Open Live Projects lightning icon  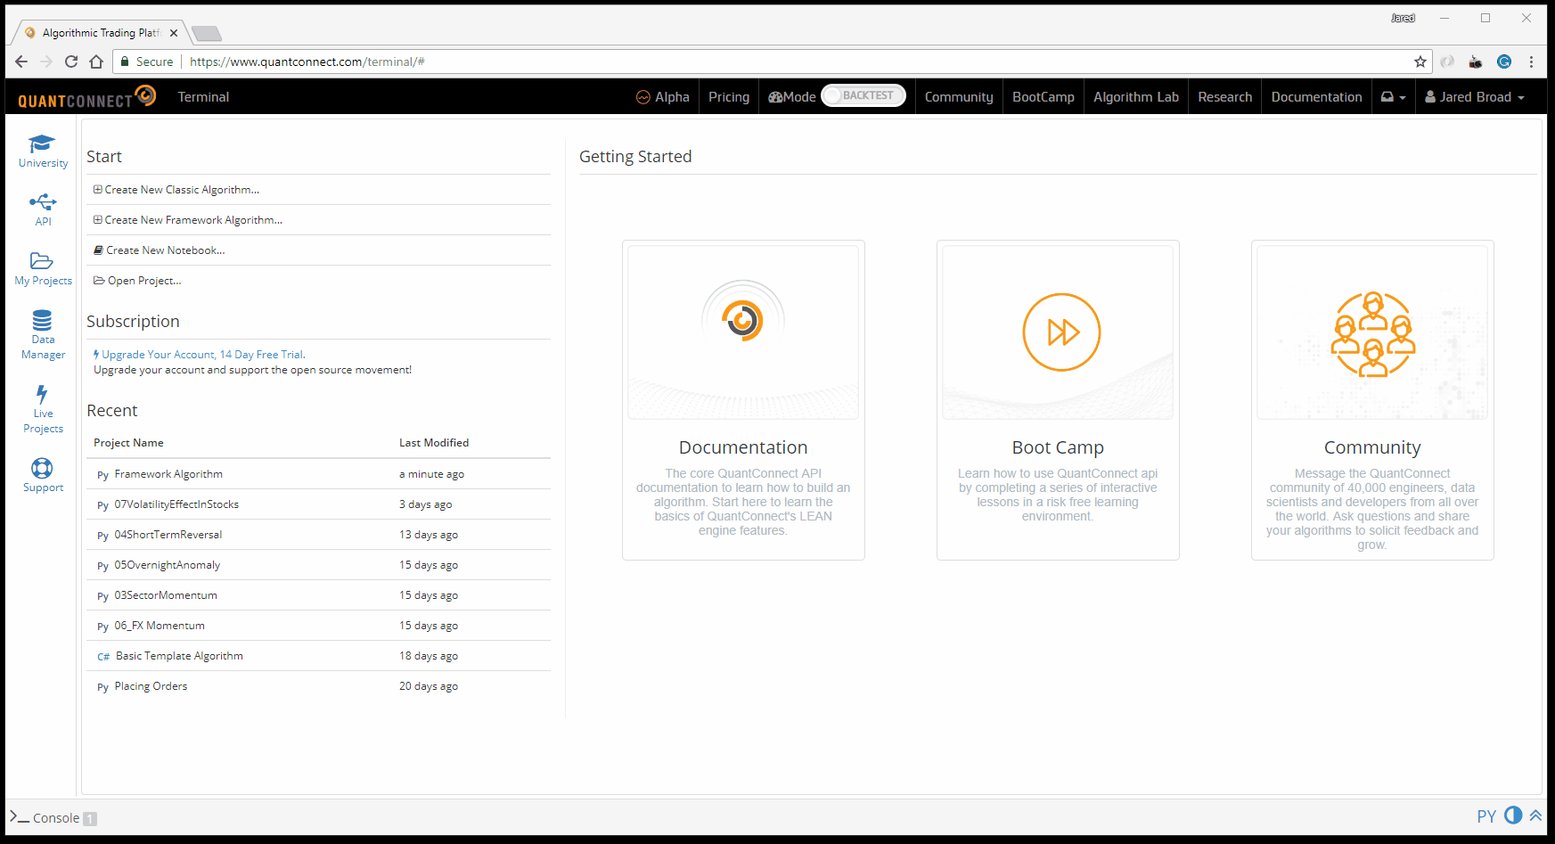(x=42, y=394)
